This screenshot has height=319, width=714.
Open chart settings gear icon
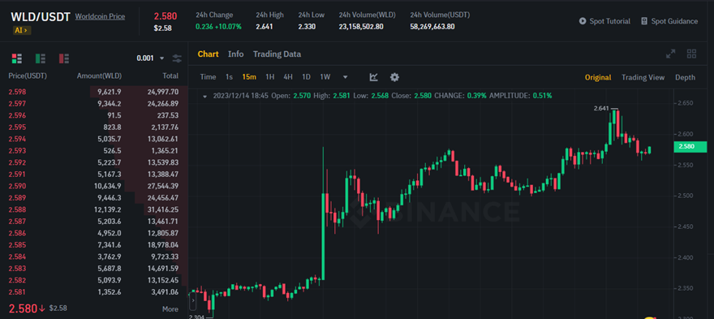pos(394,77)
